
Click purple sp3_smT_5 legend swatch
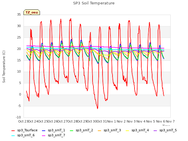(x=155, y=130)
